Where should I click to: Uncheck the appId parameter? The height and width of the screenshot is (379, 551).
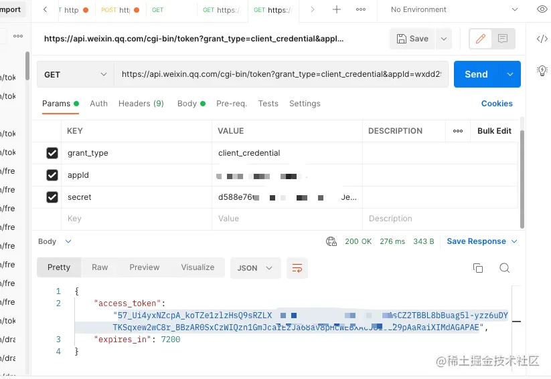(52, 175)
